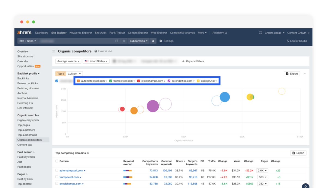The image size is (327, 188).
Task: Toggle trumpexcel.com chart checkbox
Action: [111, 81]
